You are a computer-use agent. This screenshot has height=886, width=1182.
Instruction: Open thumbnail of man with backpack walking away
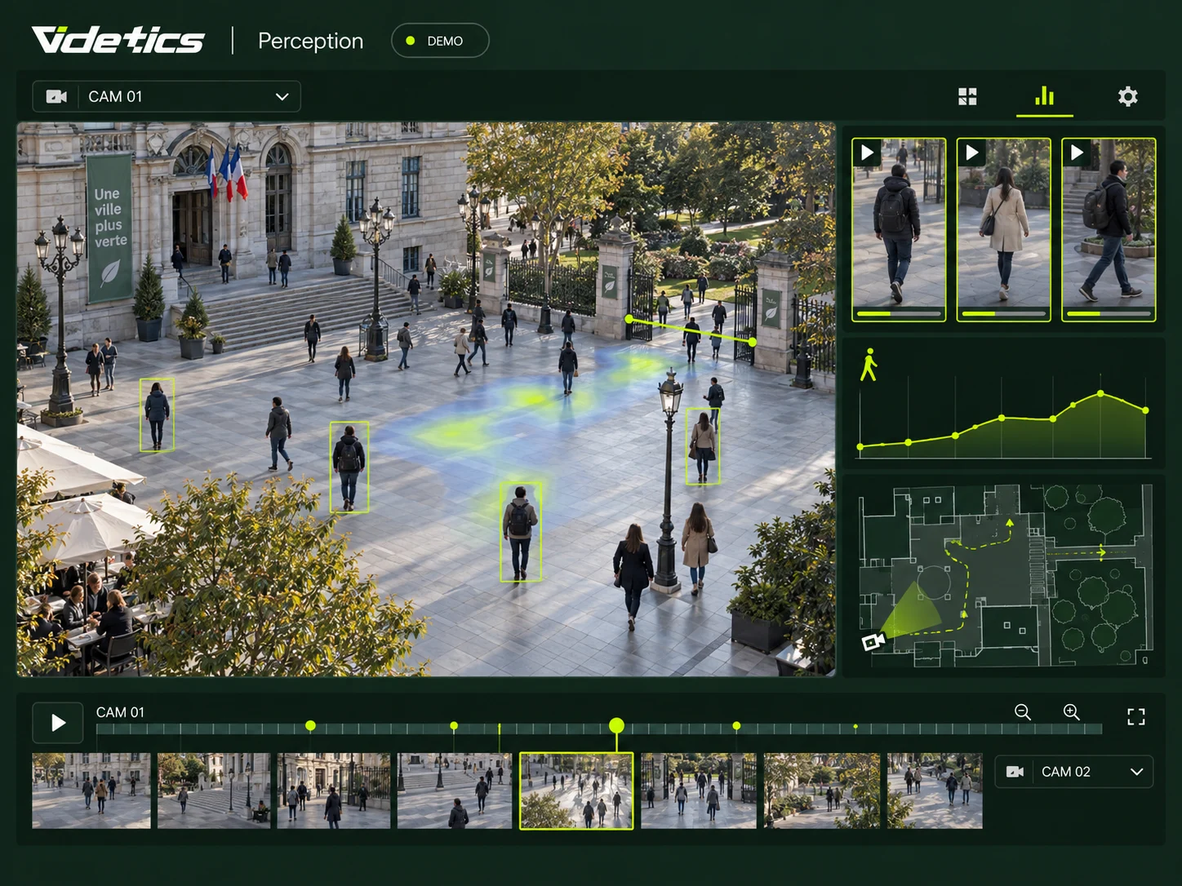[899, 229]
